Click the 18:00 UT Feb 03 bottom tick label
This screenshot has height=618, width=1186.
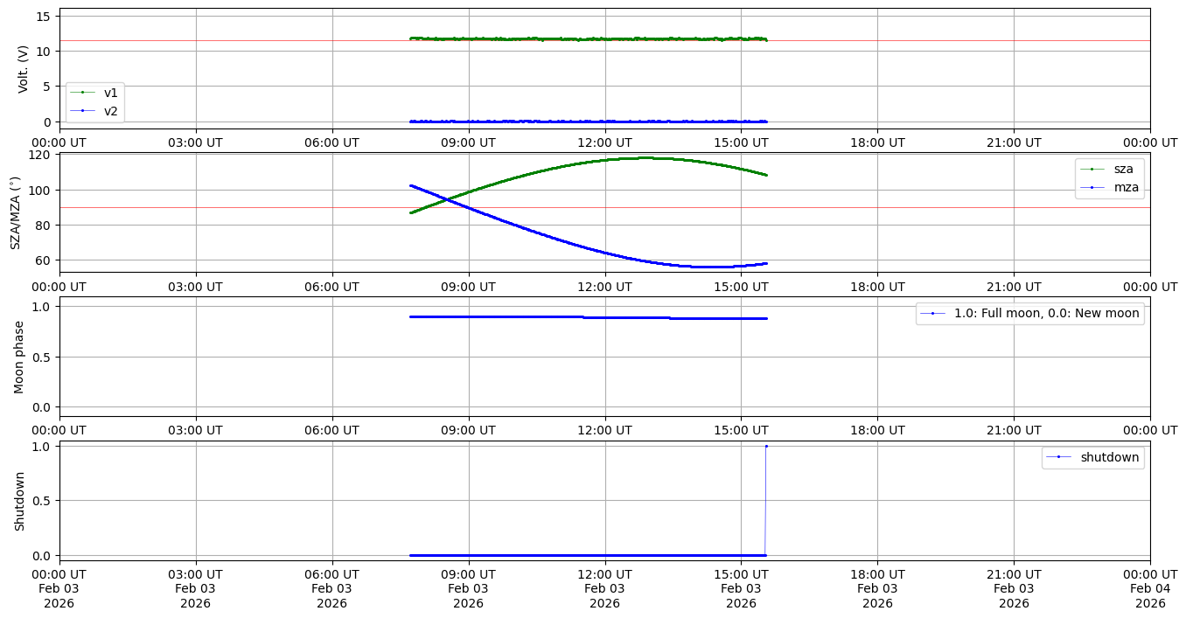[x=877, y=588]
